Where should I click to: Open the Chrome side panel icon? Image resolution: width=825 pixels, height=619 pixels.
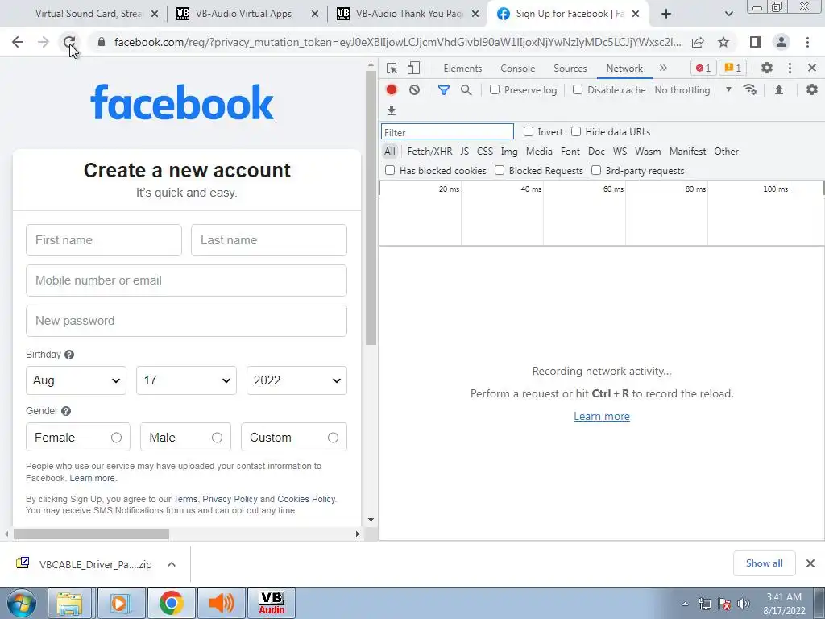click(756, 42)
